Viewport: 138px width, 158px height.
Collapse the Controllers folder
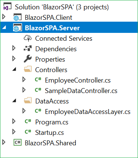[x=14, y=69]
